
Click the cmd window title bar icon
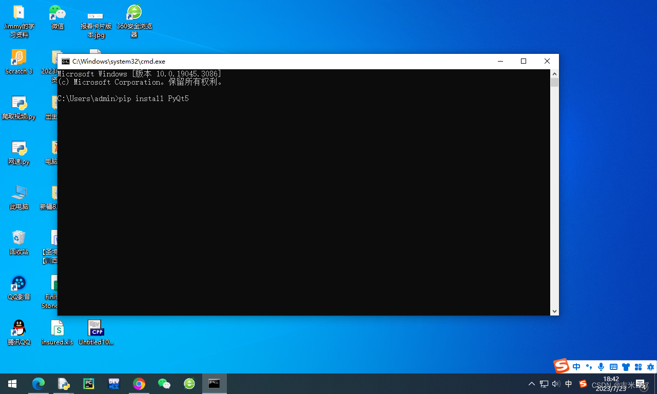[66, 62]
